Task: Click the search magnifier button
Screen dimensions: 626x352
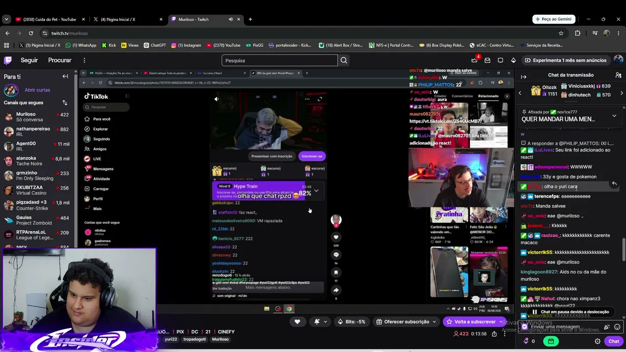Action: (344, 60)
